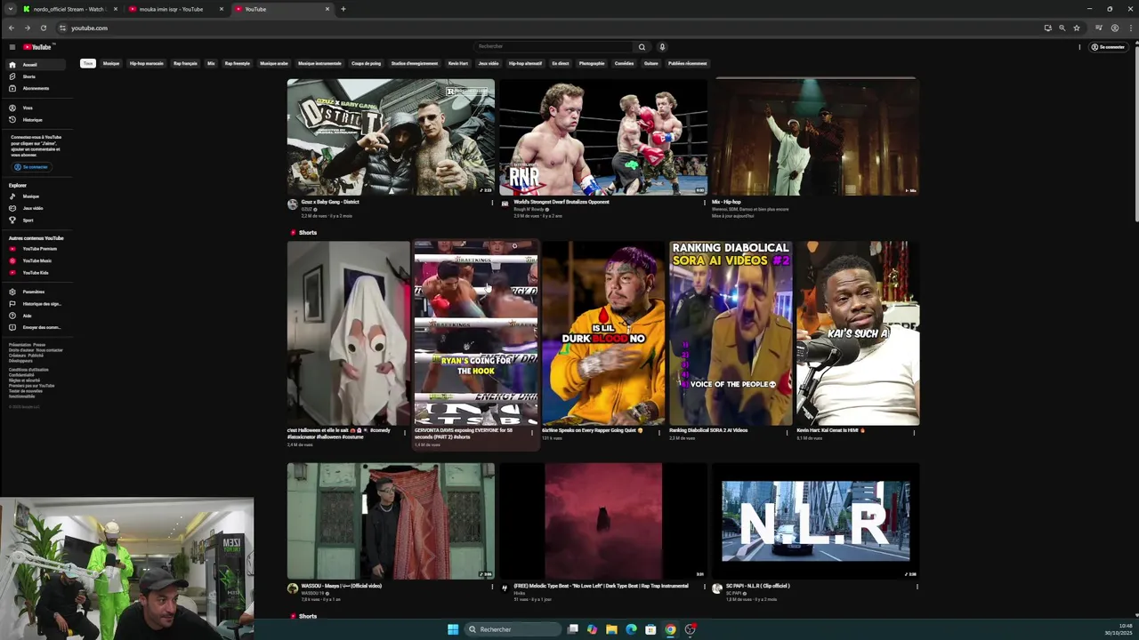Image resolution: width=1139 pixels, height=640 pixels.
Task: Select the Hip-hop marocain chip
Action: point(147,63)
